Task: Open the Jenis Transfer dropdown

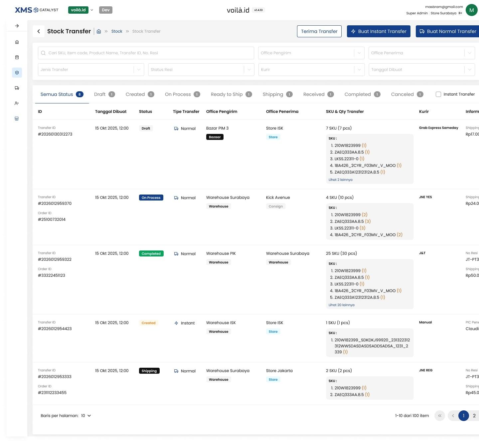Action: coord(91,70)
